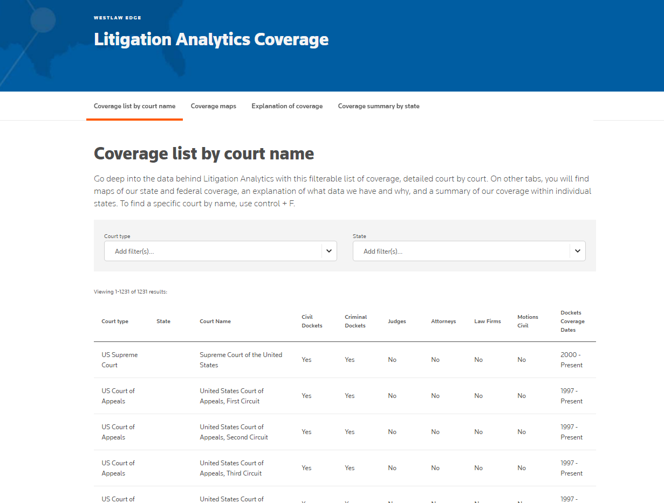Click the Court type column header

[x=115, y=322]
